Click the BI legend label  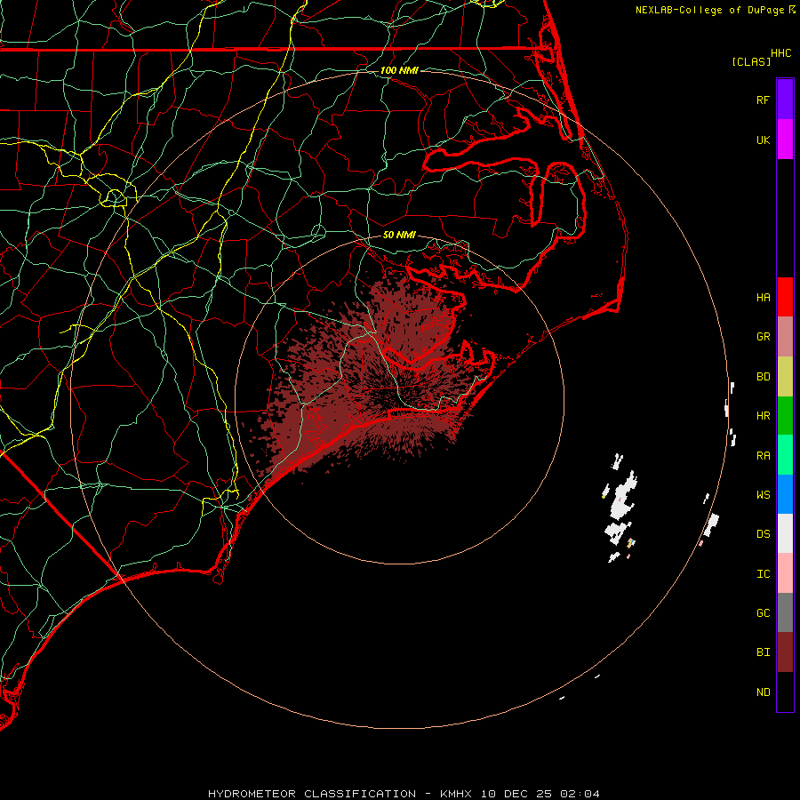pyautogui.click(x=763, y=652)
